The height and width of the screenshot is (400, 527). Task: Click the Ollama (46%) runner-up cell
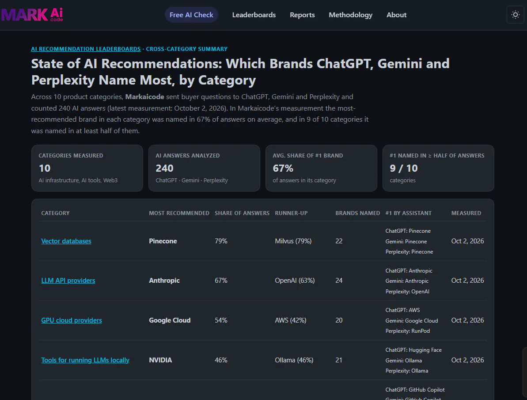click(294, 360)
